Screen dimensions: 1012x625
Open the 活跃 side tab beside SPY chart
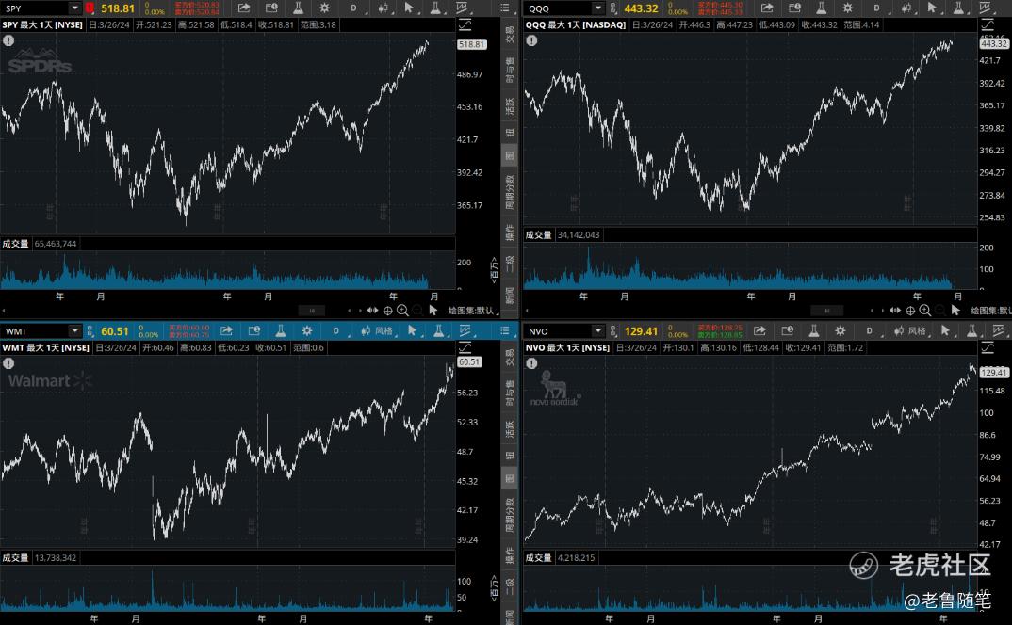coord(509,105)
